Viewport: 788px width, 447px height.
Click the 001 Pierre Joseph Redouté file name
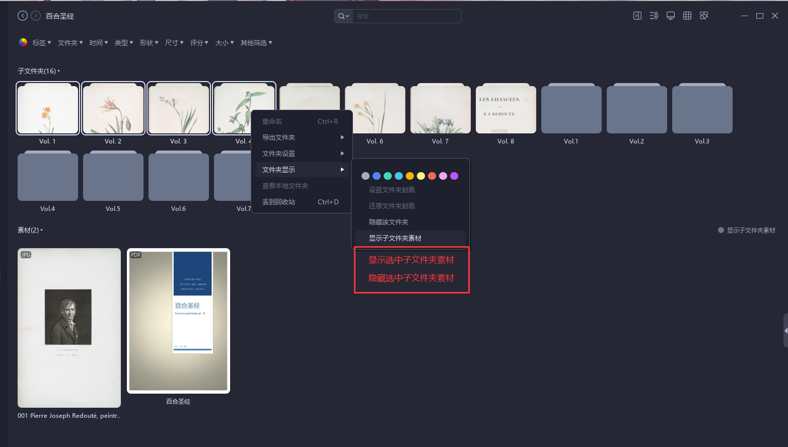tap(69, 416)
